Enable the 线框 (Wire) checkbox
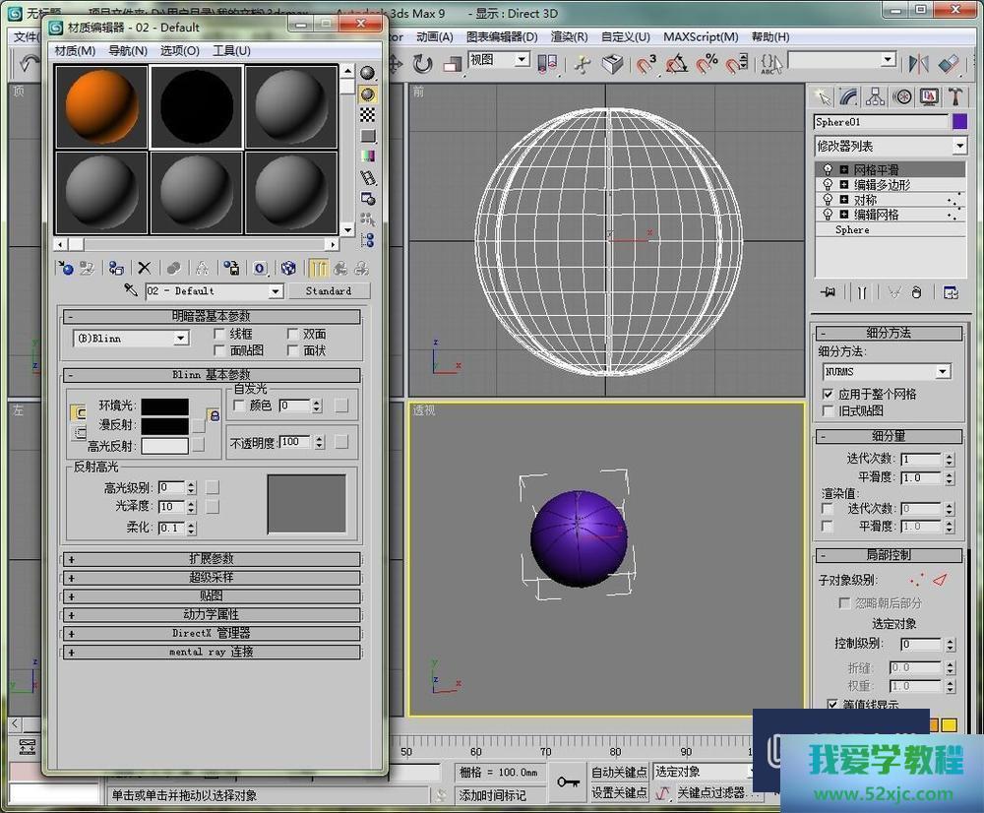 [x=220, y=335]
